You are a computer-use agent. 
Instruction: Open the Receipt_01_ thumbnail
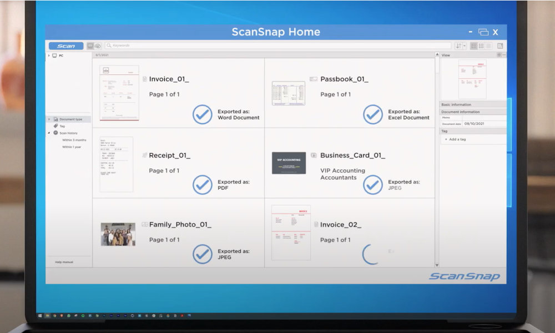(x=116, y=164)
